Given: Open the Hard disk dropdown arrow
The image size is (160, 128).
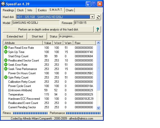Looking at the screenshot, I should point(92,17).
